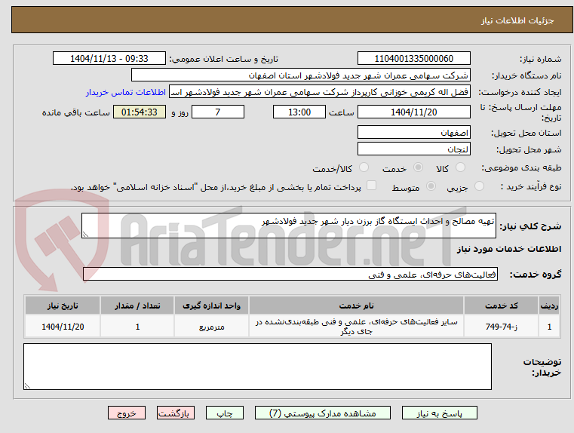This screenshot has width=574, height=433.
Task: Click the واحد اندازه گیری column header
Action: [x=211, y=306]
